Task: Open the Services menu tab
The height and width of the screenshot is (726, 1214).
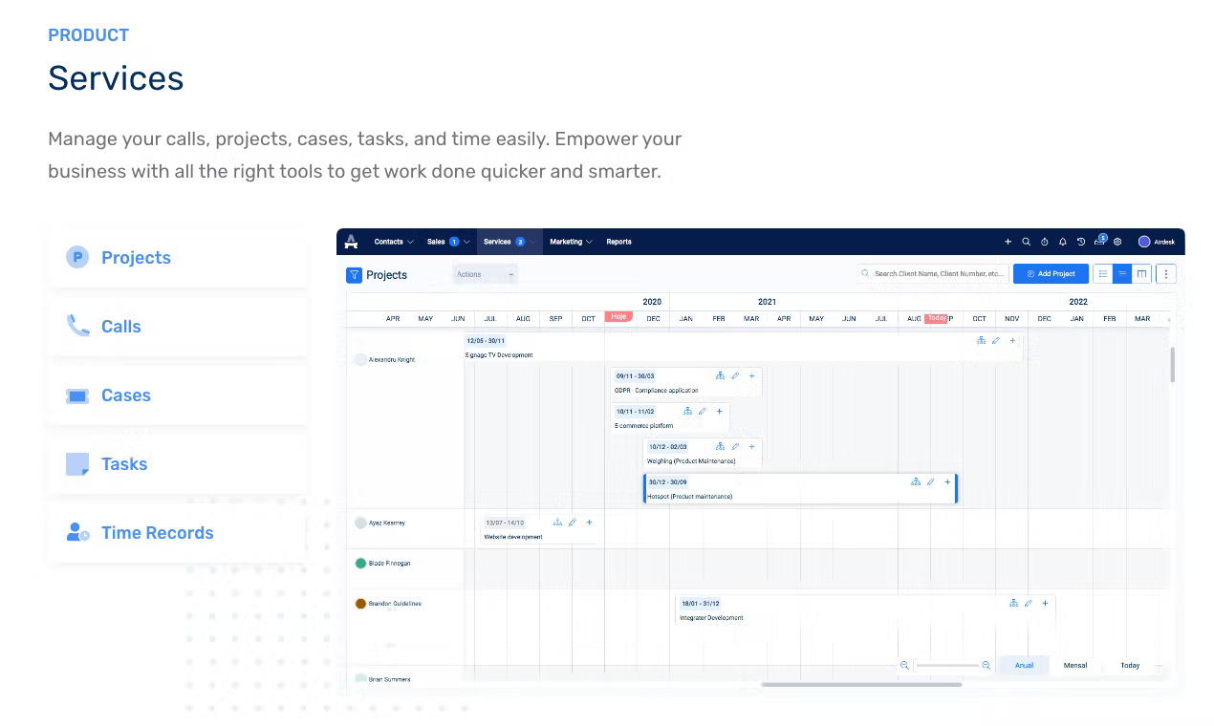Action: 496,242
